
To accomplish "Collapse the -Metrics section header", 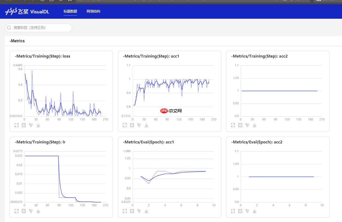I will [x=17, y=41].
